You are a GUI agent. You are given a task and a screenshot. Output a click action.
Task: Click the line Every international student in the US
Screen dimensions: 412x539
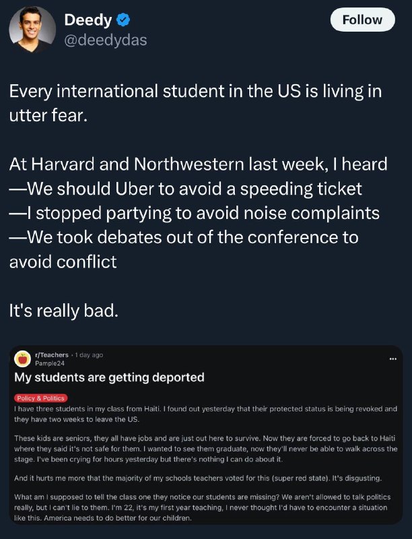pos(195,103)
